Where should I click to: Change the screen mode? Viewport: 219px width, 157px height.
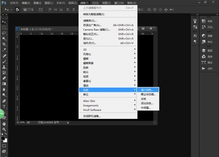4,151
